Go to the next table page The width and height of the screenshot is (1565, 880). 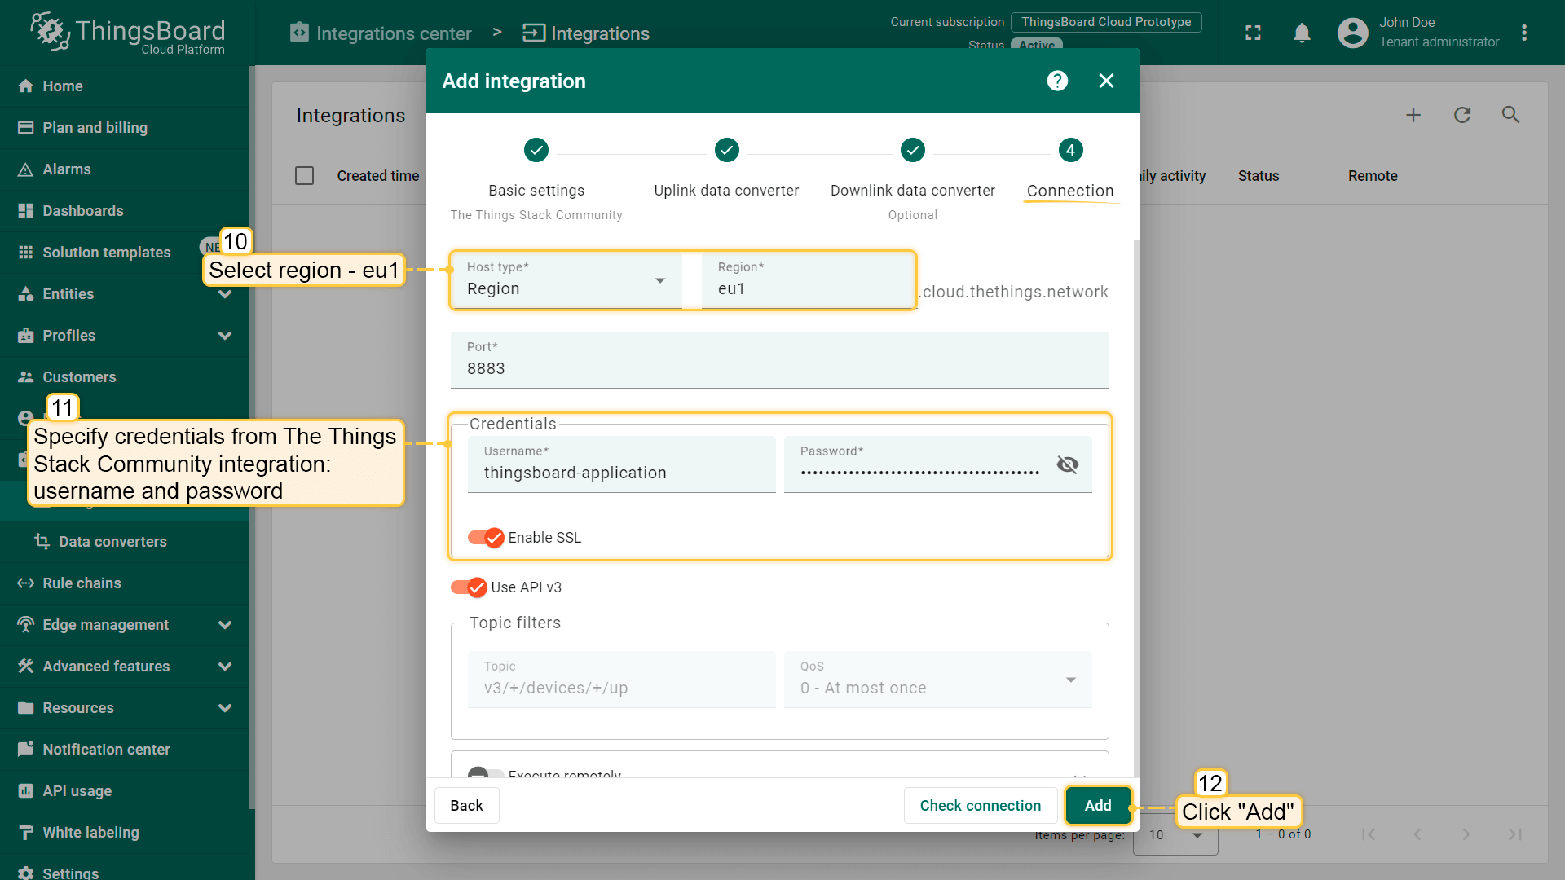1466,834
